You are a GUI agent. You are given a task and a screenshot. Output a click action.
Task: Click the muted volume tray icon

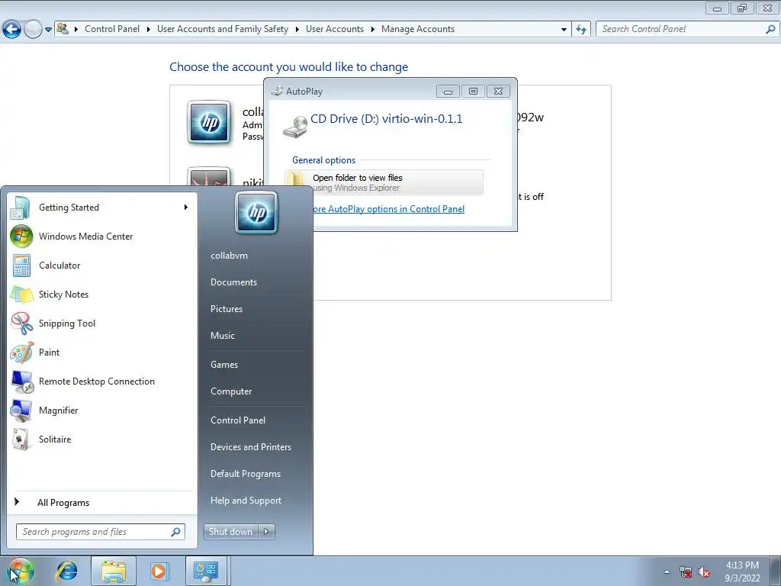click(x=704, y=572)
